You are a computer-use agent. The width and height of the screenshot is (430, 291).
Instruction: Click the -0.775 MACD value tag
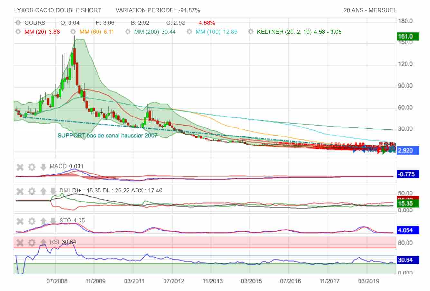click(x=408, y=174)
